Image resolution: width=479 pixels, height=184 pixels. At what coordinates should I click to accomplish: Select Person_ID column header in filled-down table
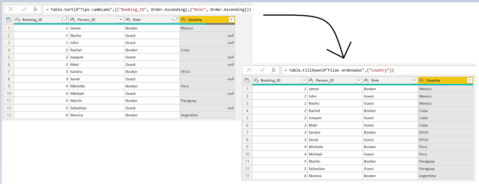point(335,80)
